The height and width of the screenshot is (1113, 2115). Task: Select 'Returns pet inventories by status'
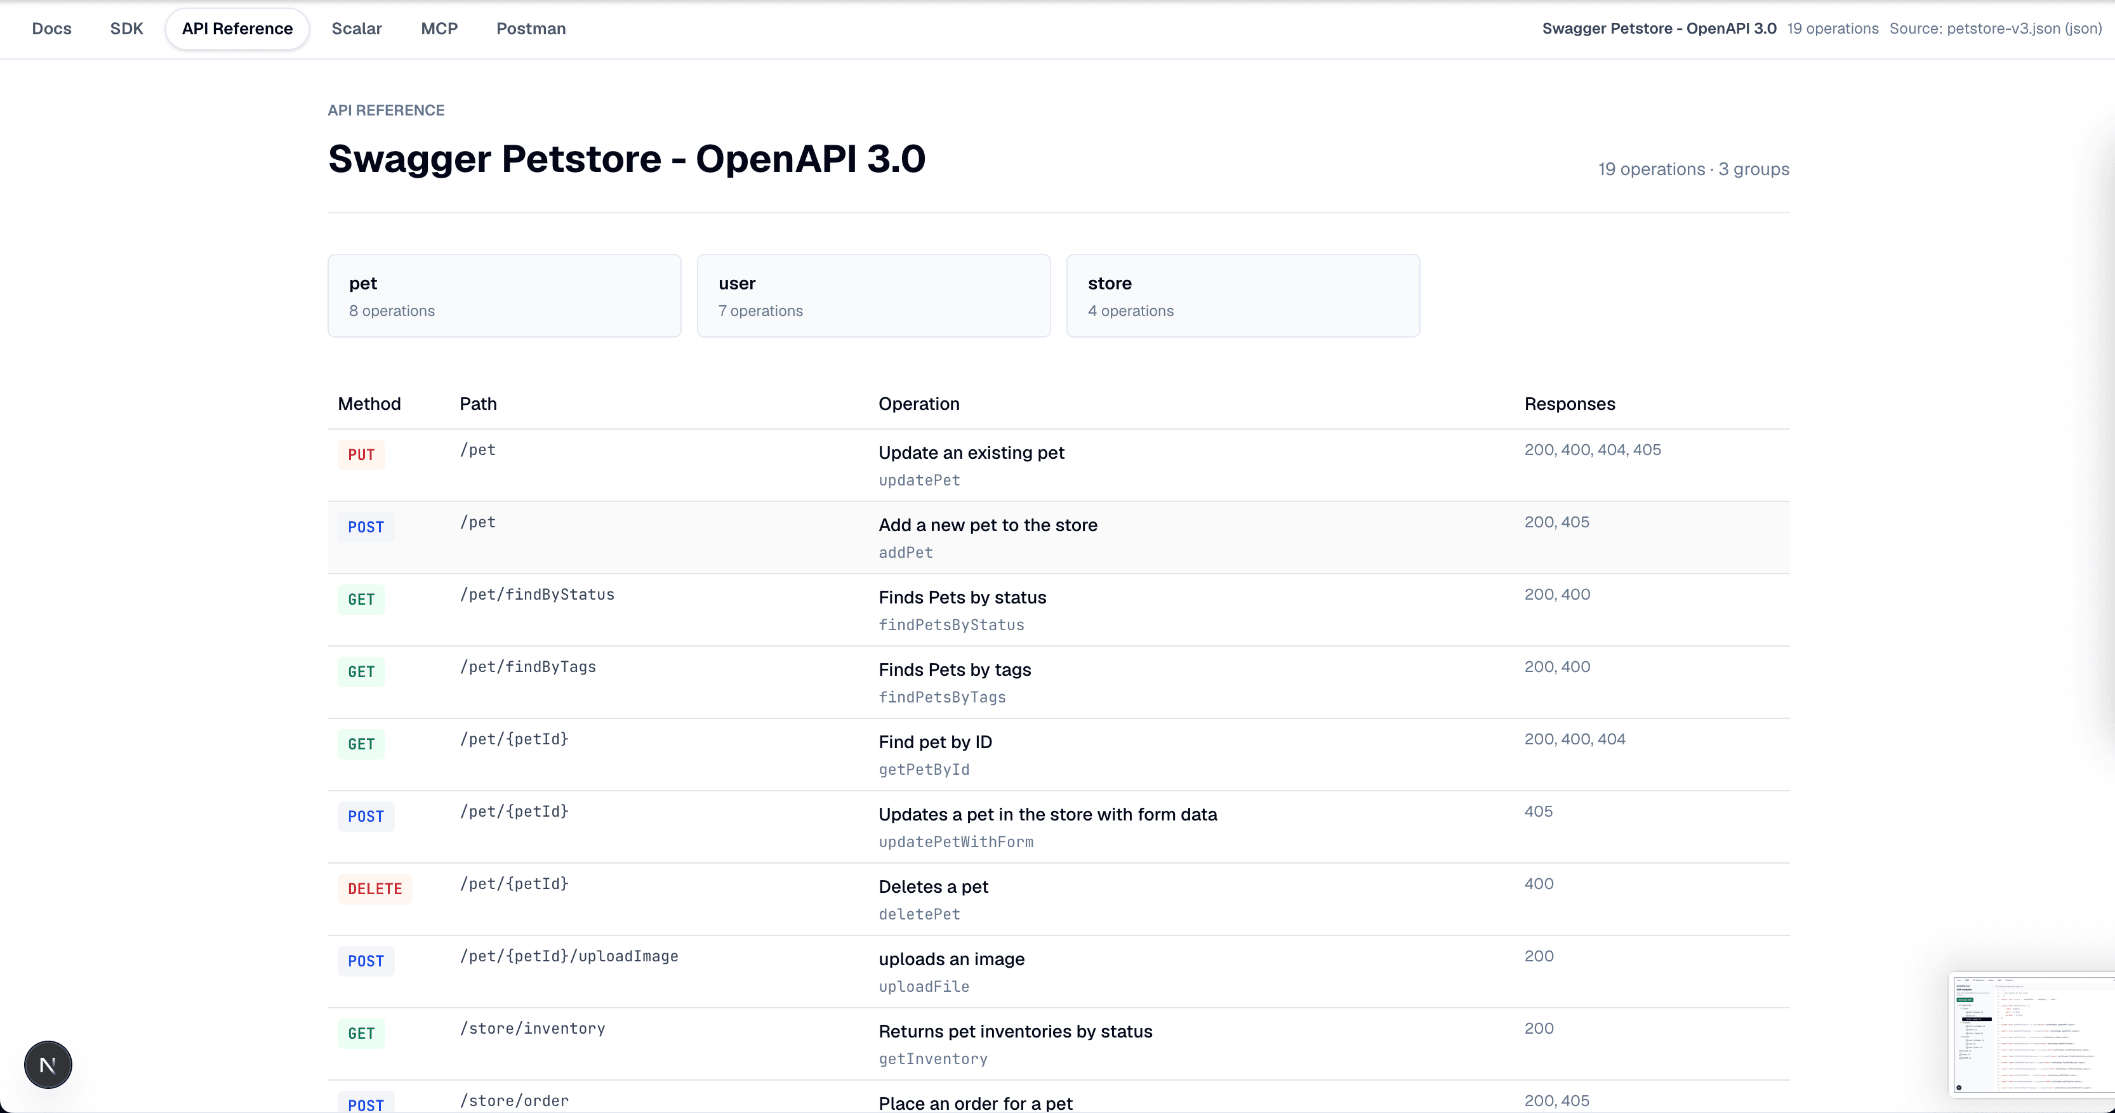(1016, 1031)
